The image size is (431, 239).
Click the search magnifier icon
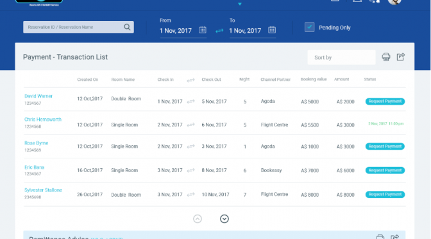127,27
